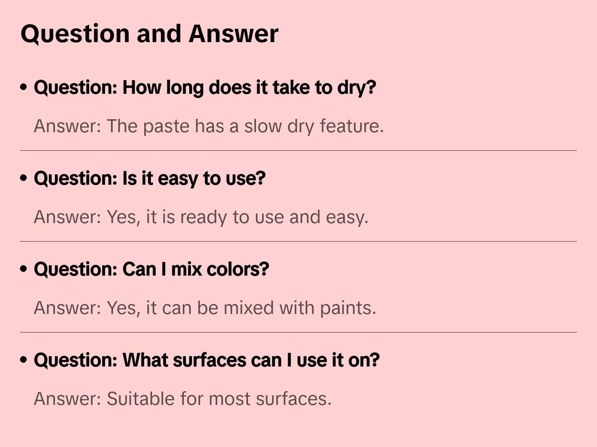Click the 'Answer:' label before 'The paste has'

point(68,126)
